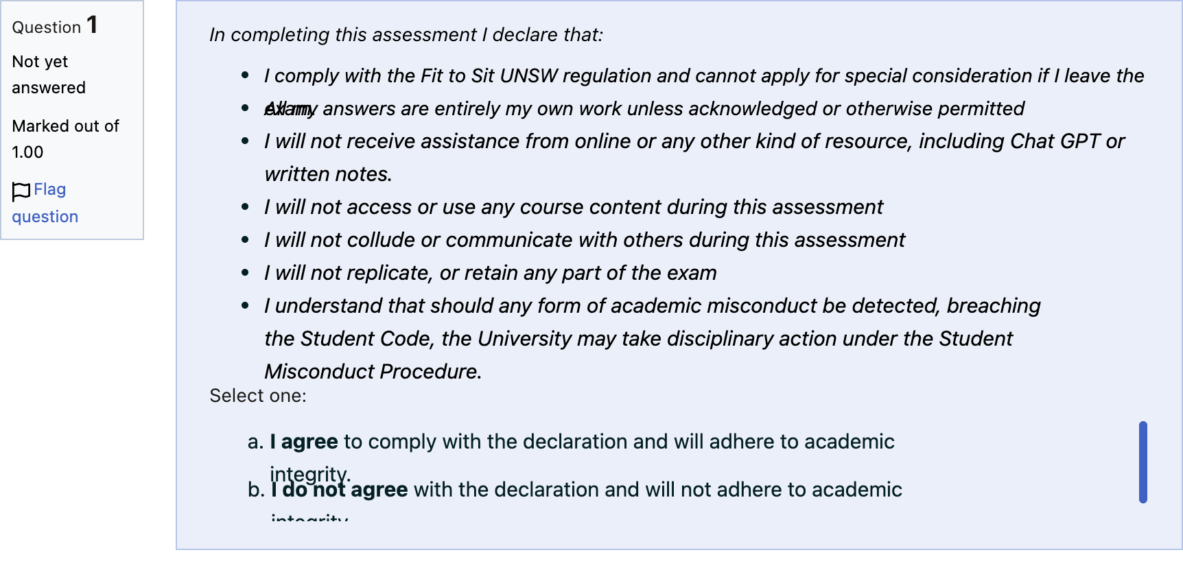The height and width of the screenshot is (572, 1183).
Task: Click the bold I do not agree text
Action: 339,490
